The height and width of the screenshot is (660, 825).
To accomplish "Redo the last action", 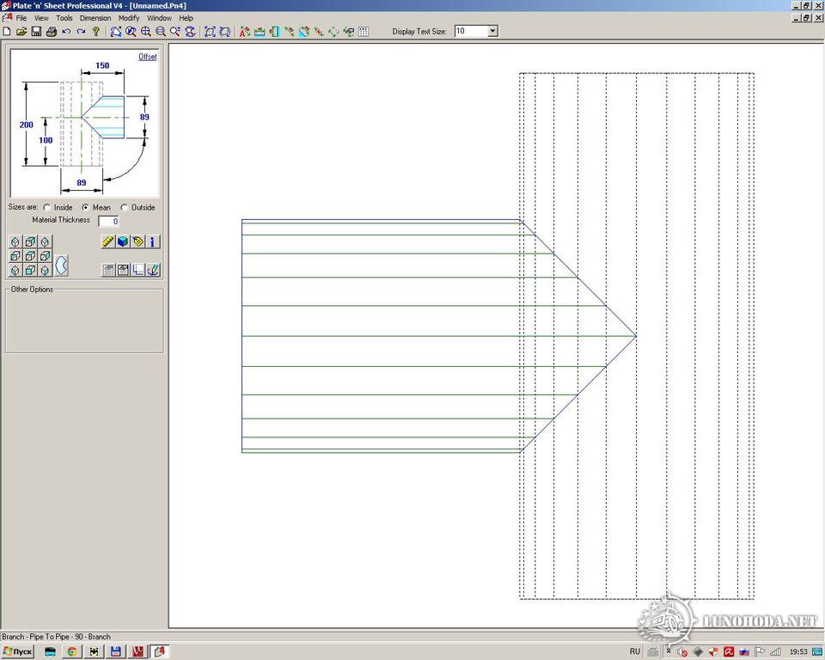I will coord(81,32).
